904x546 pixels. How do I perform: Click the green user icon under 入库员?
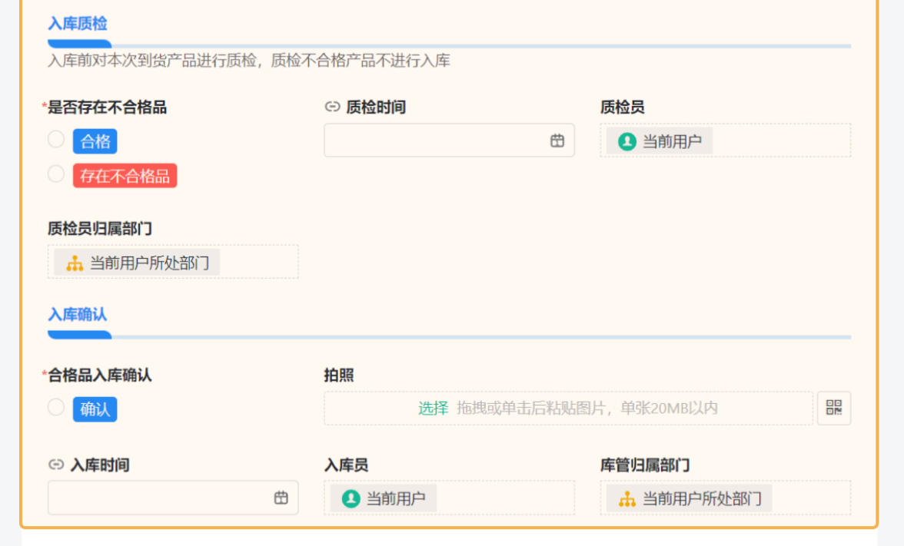coord(351,498)
